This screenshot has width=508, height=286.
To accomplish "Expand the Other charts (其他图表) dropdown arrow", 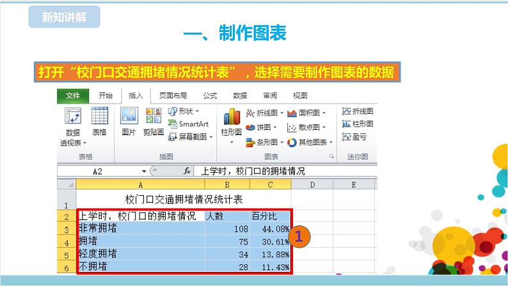I will point(331,142).
